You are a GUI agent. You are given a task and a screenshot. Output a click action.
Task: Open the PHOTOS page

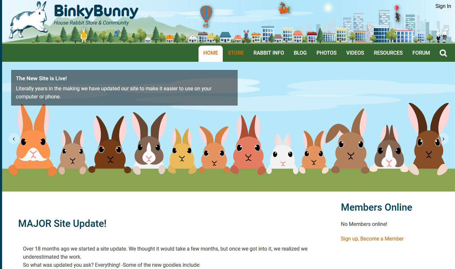[x=326, y=53]
